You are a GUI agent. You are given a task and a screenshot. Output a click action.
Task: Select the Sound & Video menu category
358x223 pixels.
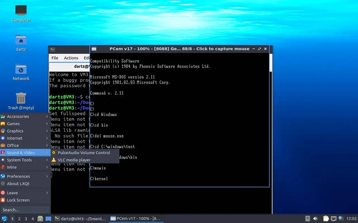point(25,153)
